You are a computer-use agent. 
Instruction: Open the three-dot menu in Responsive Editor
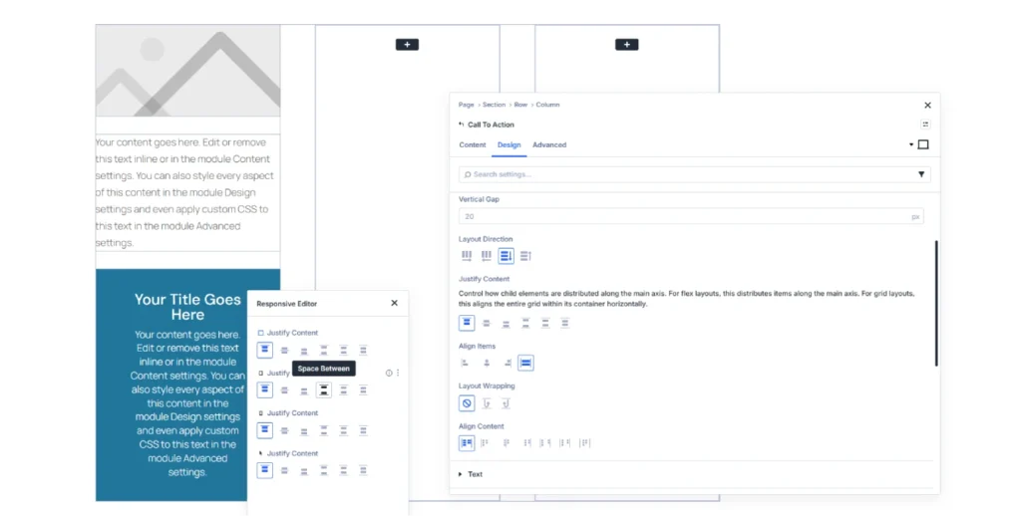(398, 373)
